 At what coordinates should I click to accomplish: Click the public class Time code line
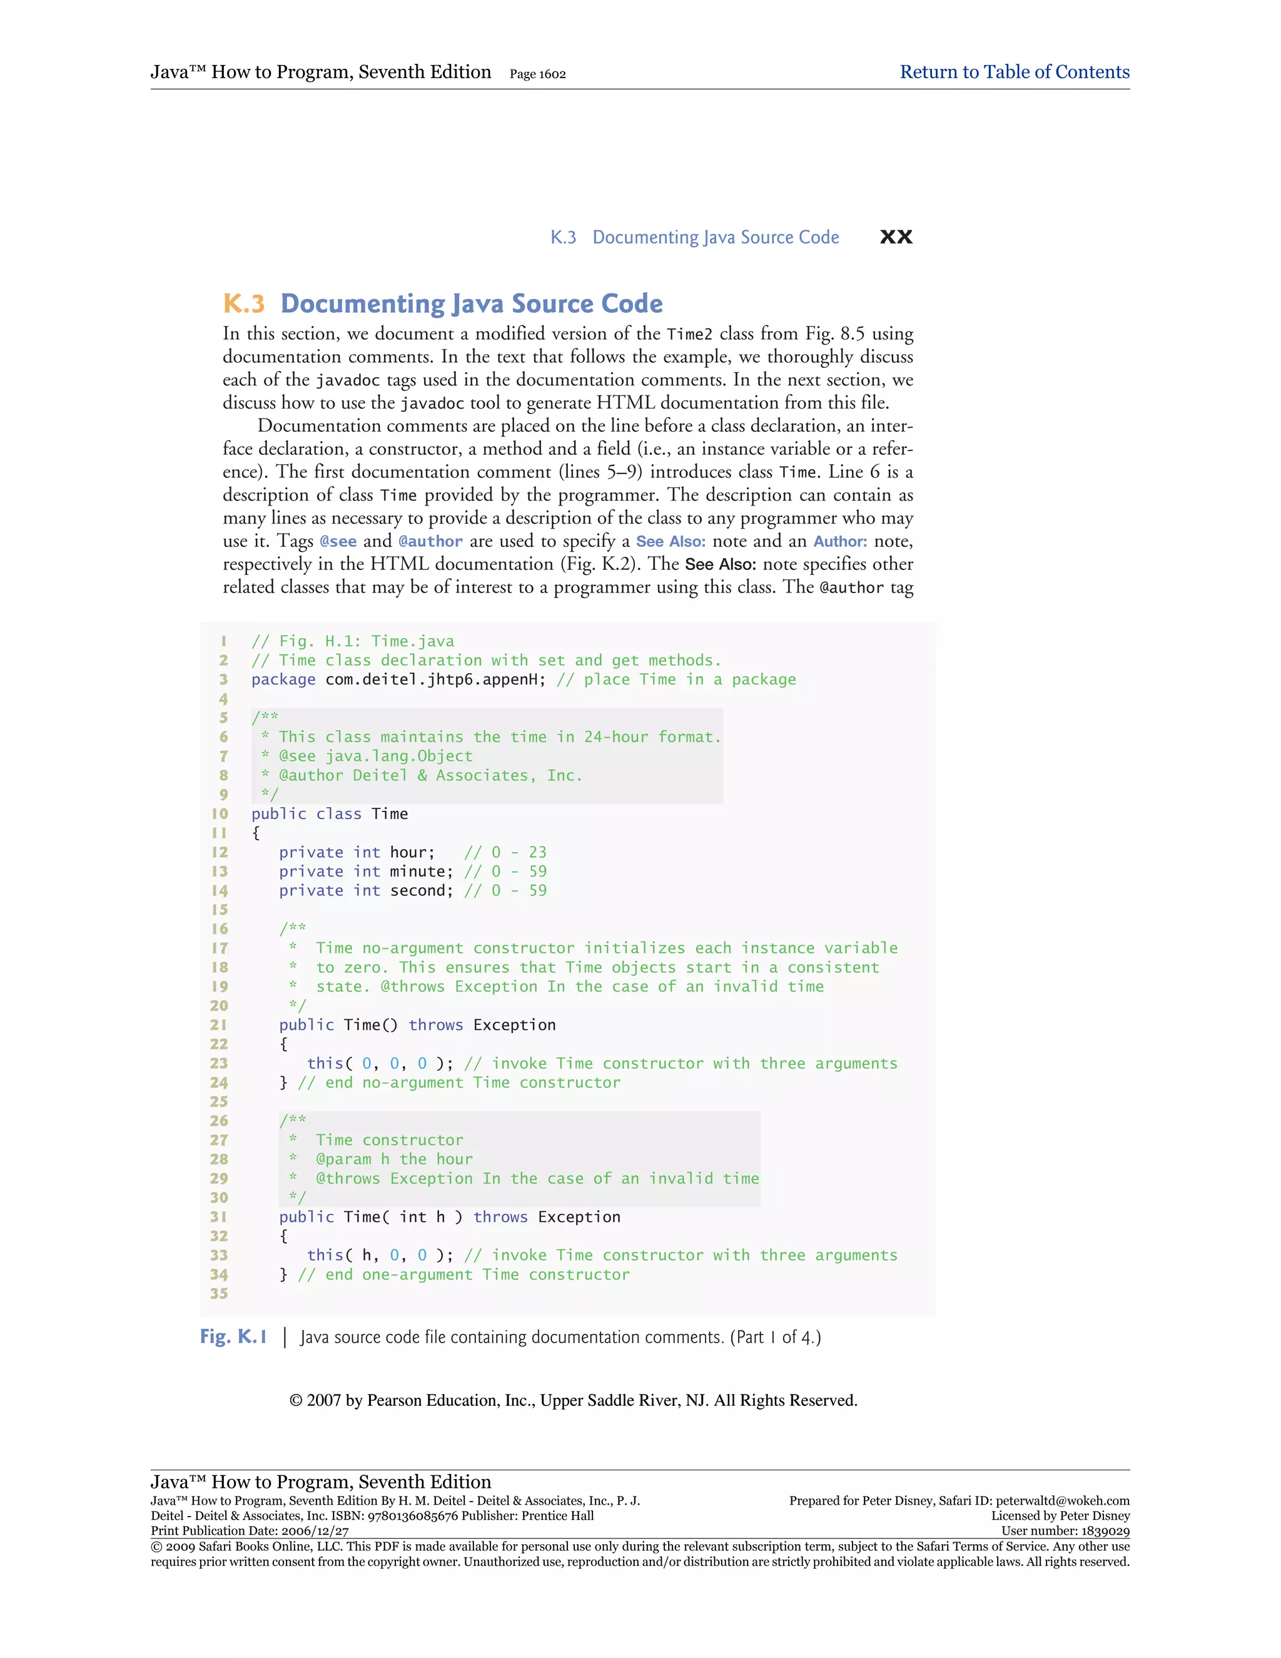point(330,814)
